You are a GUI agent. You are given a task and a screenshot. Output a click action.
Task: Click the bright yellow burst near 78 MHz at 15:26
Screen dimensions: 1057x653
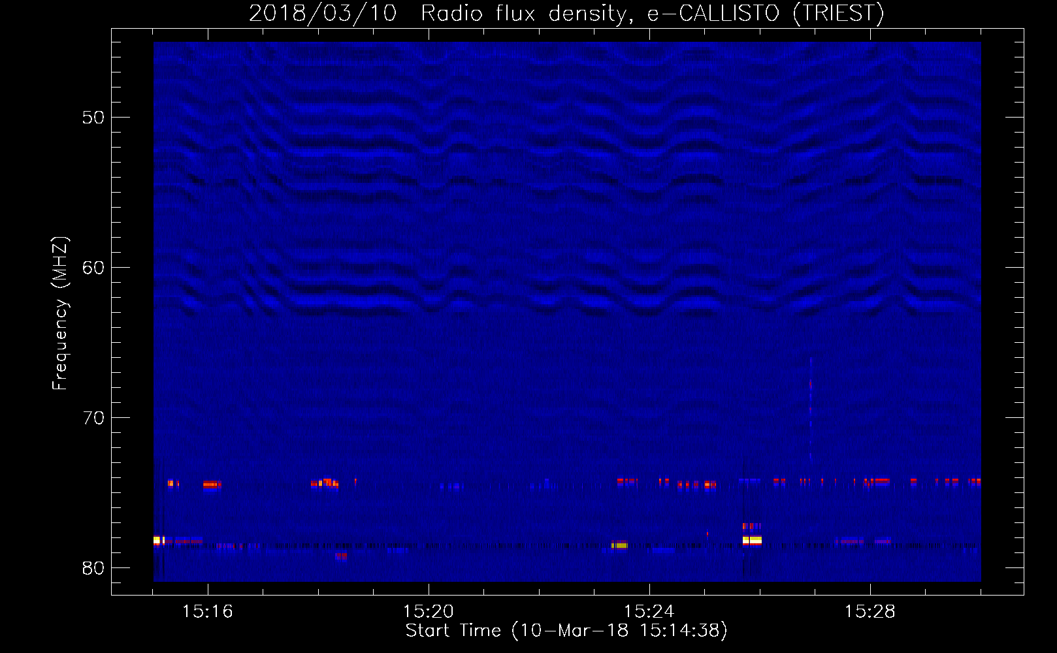[752, 540]
